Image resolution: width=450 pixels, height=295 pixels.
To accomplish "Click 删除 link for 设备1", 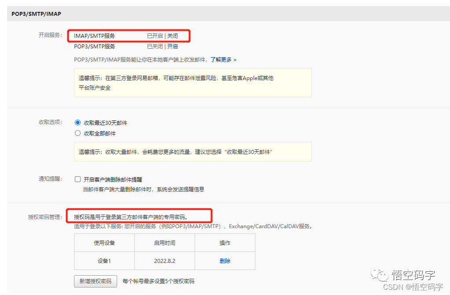I will pyautogui.click(x=225, y=261).
